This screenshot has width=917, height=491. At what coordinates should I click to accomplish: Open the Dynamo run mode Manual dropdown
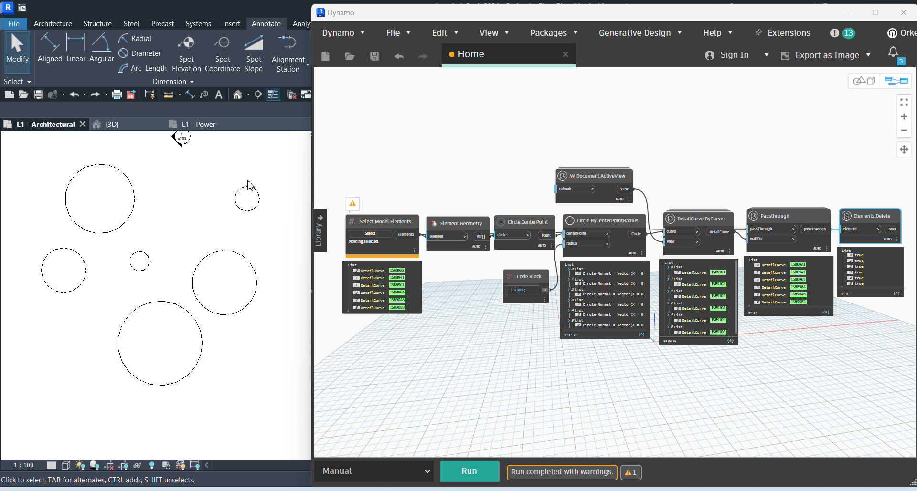click(374, 471)
